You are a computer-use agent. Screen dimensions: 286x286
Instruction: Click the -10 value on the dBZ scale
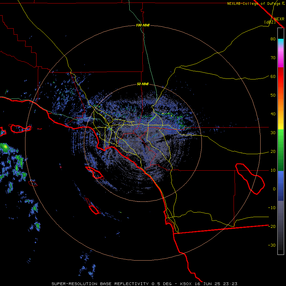click(x=272, y=208)
